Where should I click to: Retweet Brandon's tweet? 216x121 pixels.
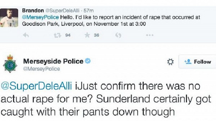click(57, 35)
